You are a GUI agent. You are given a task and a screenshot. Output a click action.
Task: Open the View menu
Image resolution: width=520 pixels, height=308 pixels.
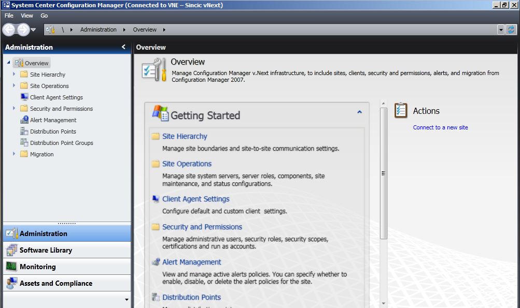27,16
